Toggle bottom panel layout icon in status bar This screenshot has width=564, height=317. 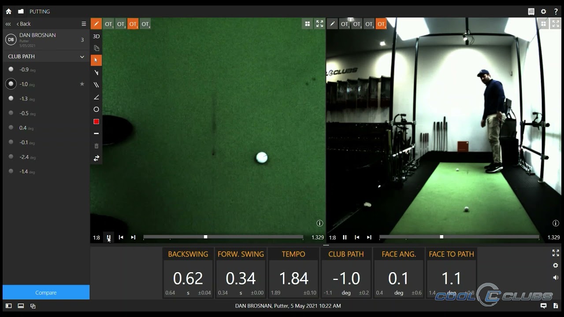click(21, 306)
